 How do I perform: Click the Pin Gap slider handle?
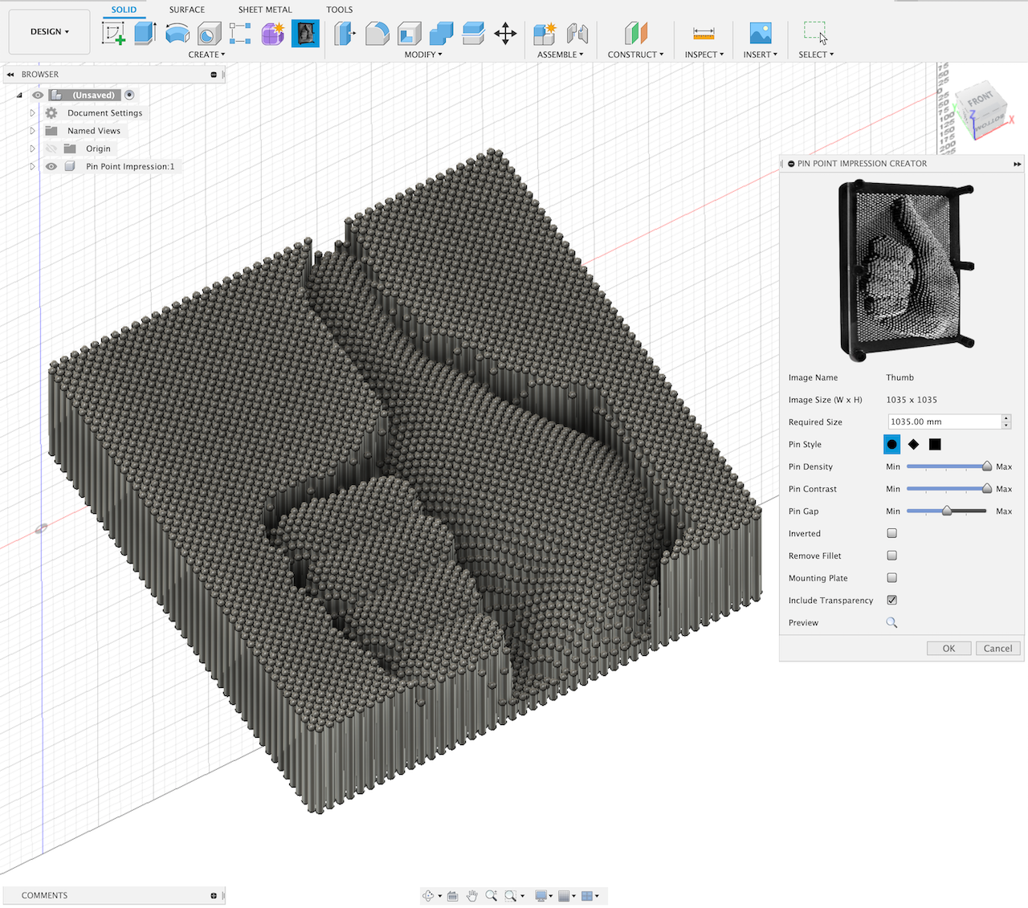tap(947, 511)
